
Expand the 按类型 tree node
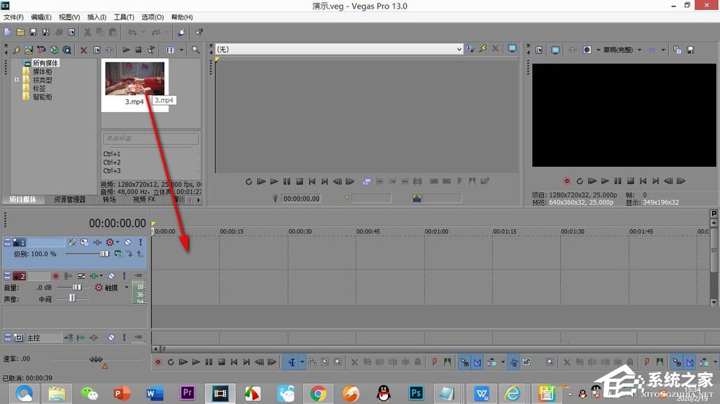17,80
